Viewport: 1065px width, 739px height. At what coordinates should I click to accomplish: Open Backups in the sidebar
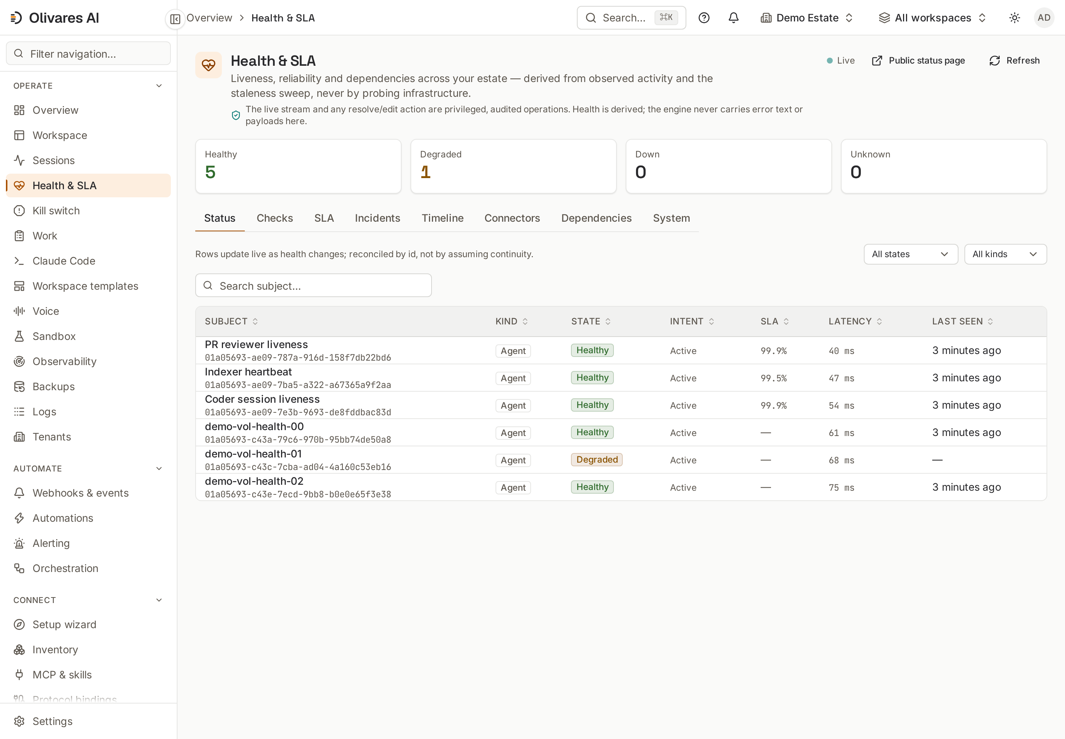[x=88, y=386]
